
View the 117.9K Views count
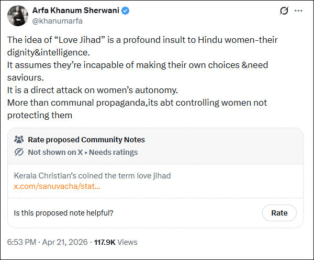(115, 242)
